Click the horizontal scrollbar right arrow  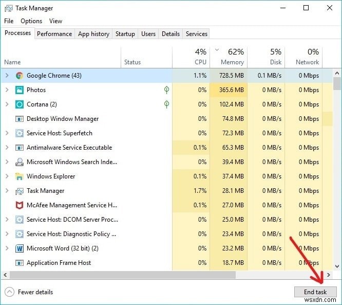[329, 275]
